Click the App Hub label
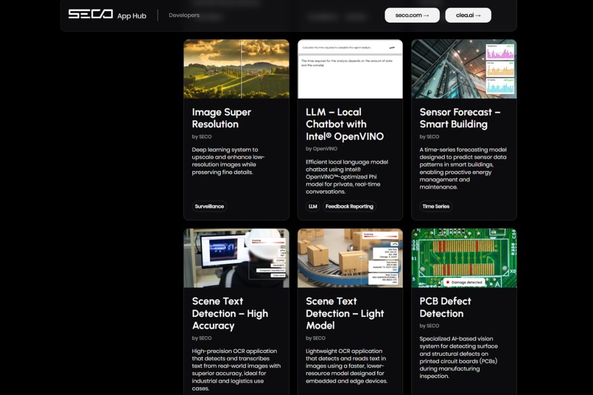Viewport: 593px width, 395px height. click(x=133, y=16)
